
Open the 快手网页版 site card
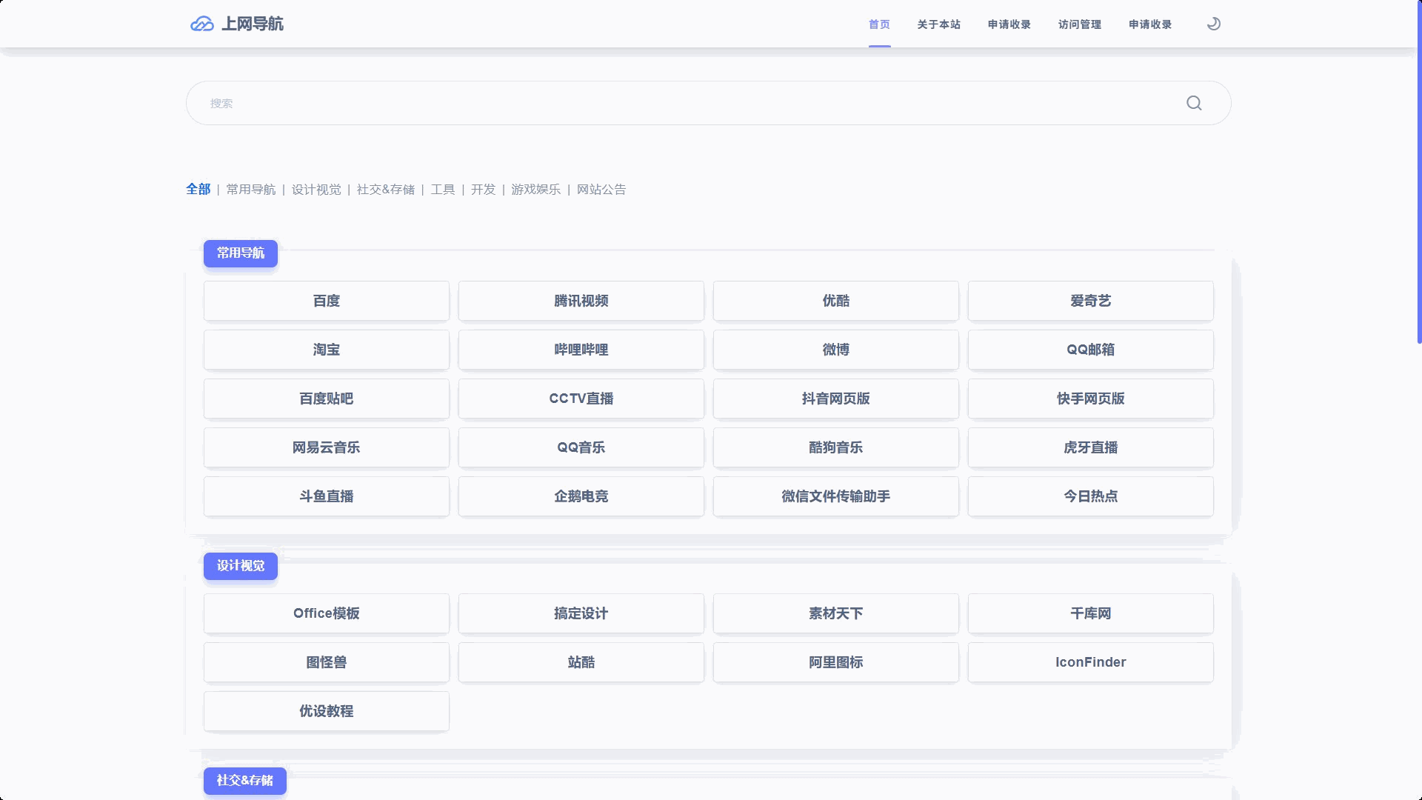pyautogui.click(x=1091, y=399)
